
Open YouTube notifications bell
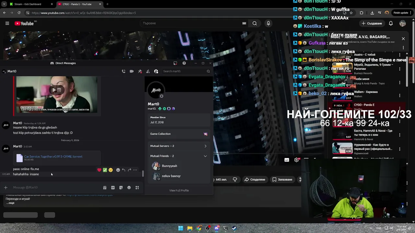tap(391, 23)
